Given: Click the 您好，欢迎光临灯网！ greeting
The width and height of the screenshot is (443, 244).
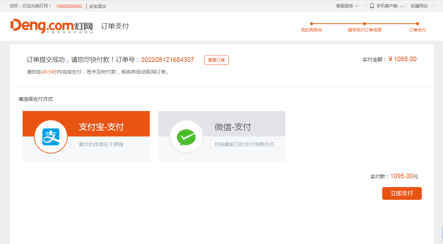Looking at the screenshot, I should (x=31, y=6).
